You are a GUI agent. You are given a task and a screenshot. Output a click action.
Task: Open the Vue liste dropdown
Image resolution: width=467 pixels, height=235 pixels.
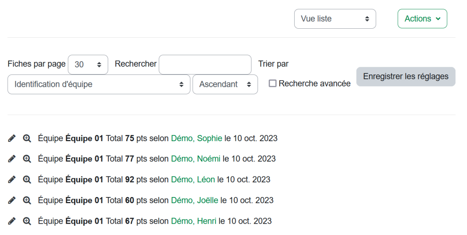(335, 19)
